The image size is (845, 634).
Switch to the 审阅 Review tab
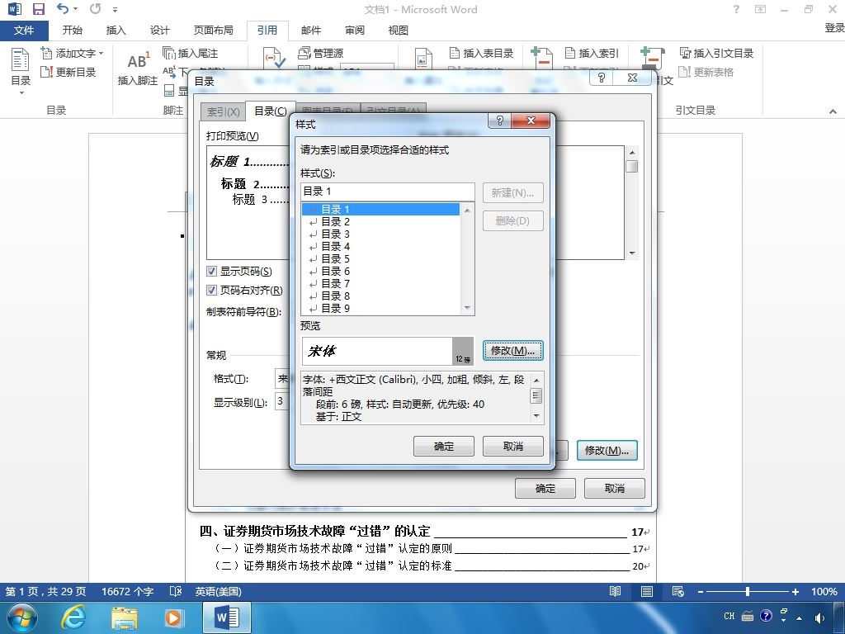355,31
